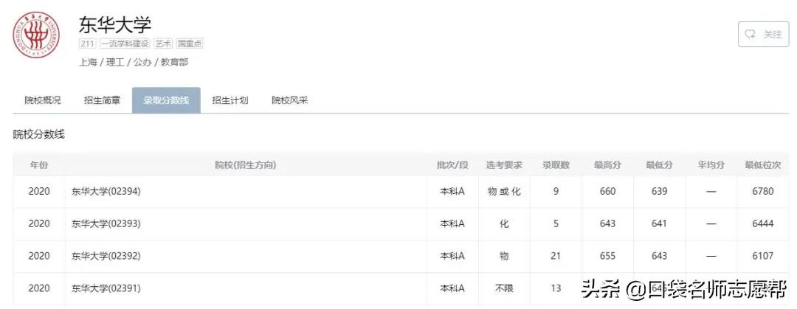Select the 录取分数线 tab

click(x=166, y=100)
